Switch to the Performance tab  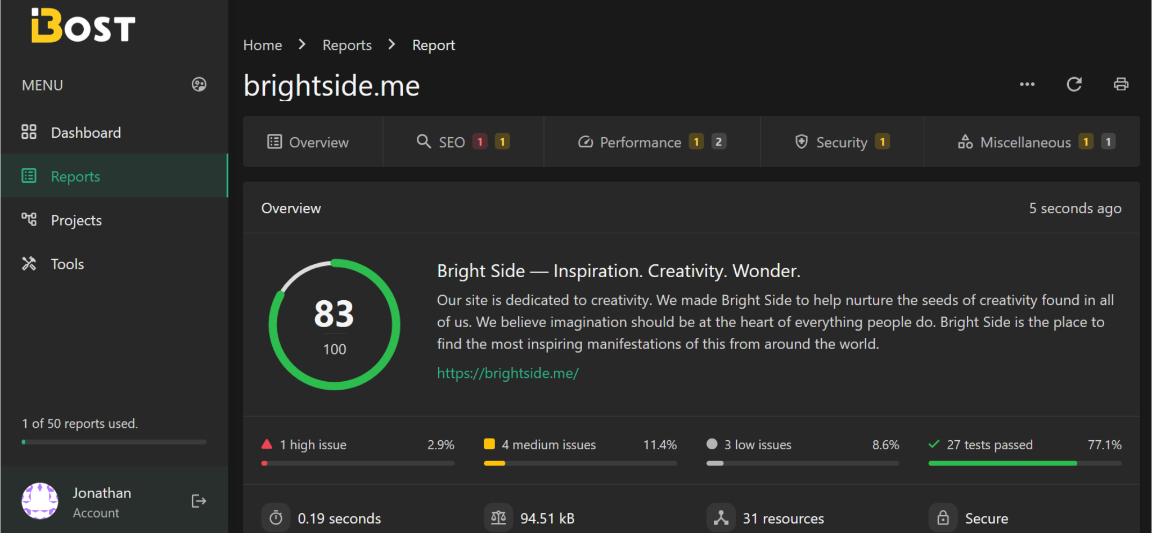[x=652, y=142]
